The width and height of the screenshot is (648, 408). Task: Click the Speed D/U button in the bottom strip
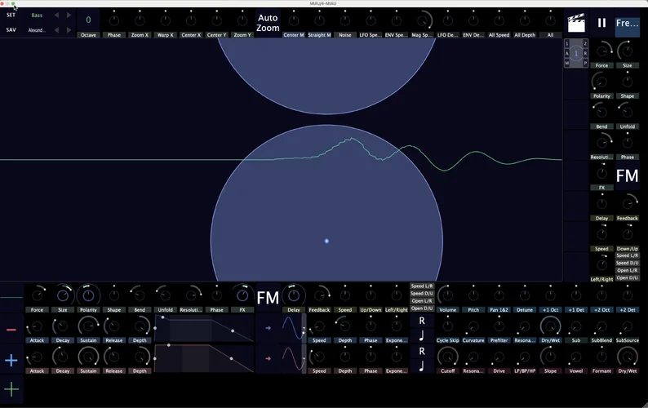pyautogui.click(x=422, y=294)
